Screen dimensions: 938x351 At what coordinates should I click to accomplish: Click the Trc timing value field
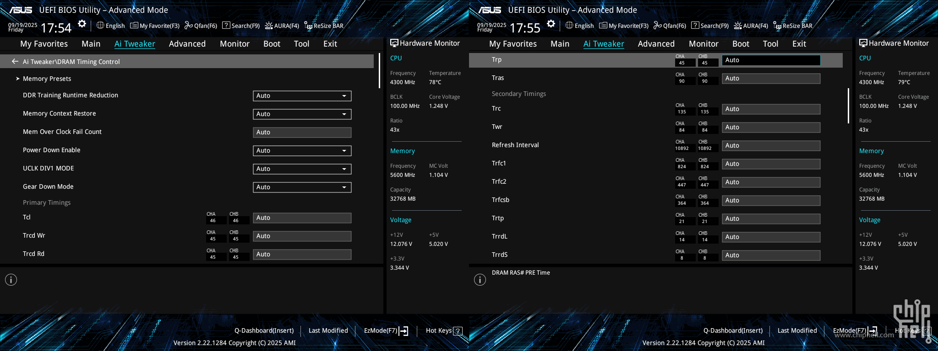pos(771,109)
